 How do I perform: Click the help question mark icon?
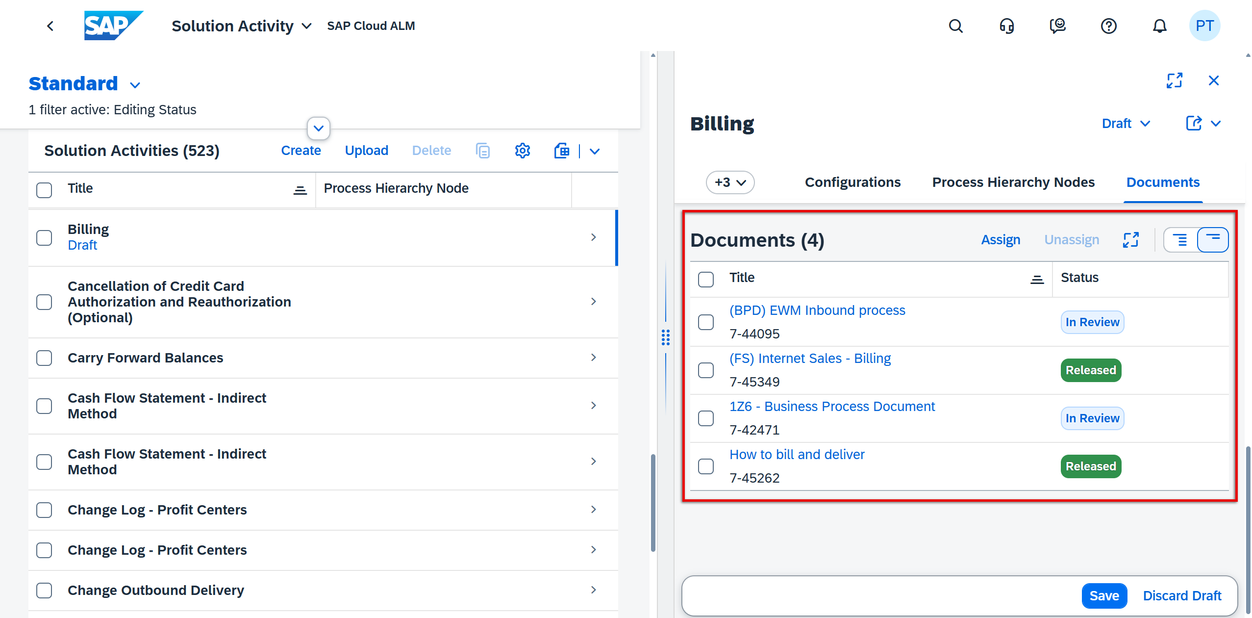pyautogui.click(x=1108, y=26)
